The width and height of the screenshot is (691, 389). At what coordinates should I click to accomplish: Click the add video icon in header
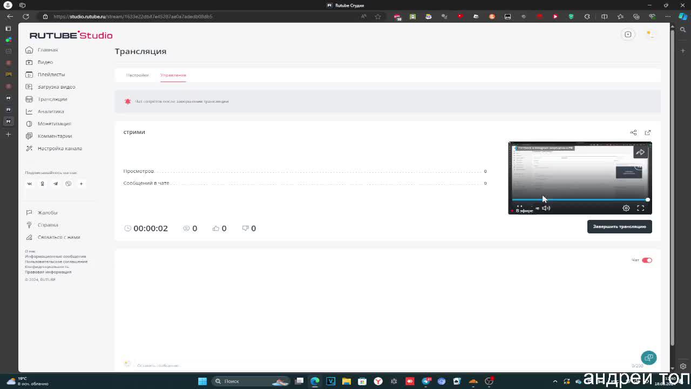628,35
